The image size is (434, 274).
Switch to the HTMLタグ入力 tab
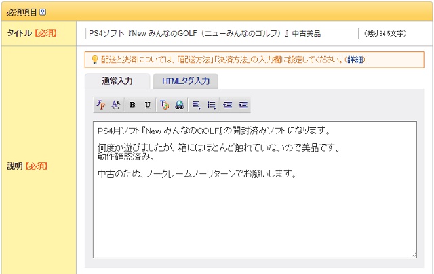coord(185,81)
